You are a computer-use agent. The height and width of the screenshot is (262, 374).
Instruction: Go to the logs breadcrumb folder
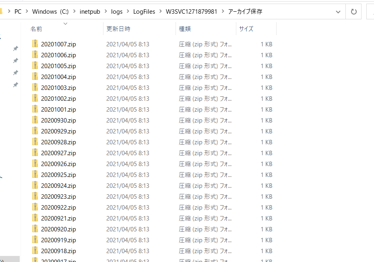pyautogui.click(x=117, y=11)
